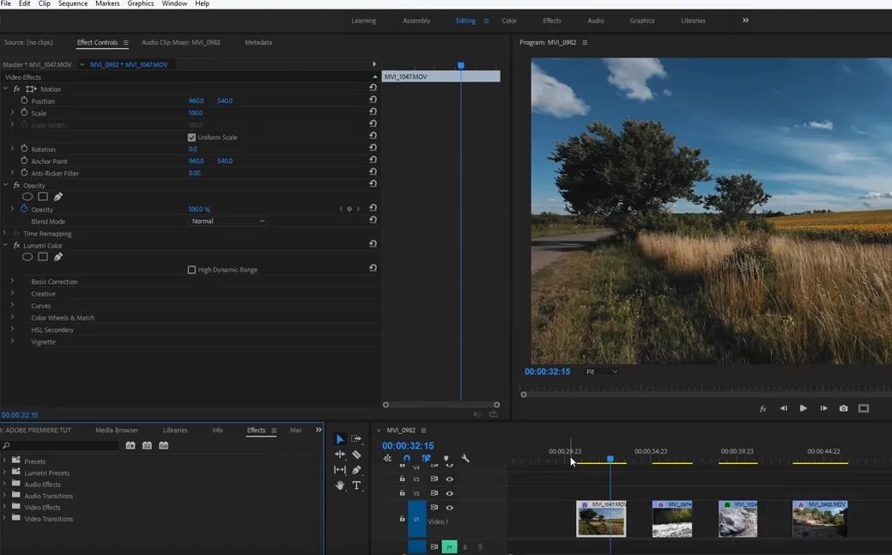
Task: Enable High Dynamic Range checkbox
Action: pyautogui.click(x=191, y=270)
